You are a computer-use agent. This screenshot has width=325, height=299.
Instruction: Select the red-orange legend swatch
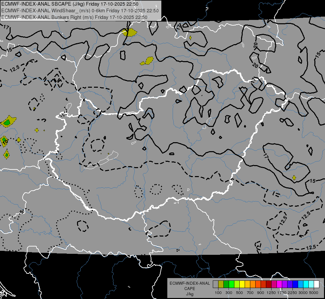pyautogui.click(x=258, y=284)
